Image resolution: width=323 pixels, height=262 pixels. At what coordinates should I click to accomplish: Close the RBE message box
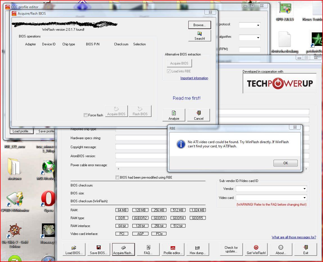pos(295,127)
